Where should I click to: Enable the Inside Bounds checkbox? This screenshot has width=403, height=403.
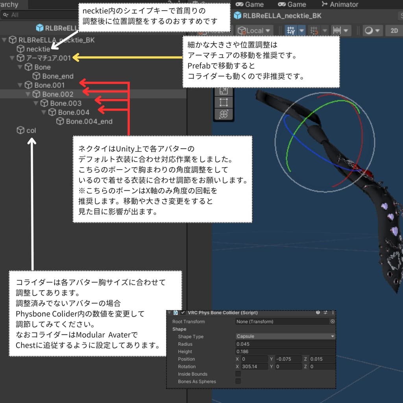(238, 374)
